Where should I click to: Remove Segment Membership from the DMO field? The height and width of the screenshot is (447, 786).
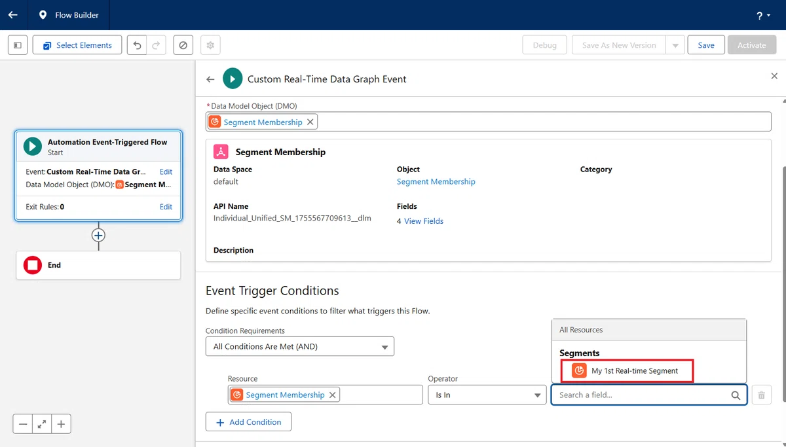(310, 122)
